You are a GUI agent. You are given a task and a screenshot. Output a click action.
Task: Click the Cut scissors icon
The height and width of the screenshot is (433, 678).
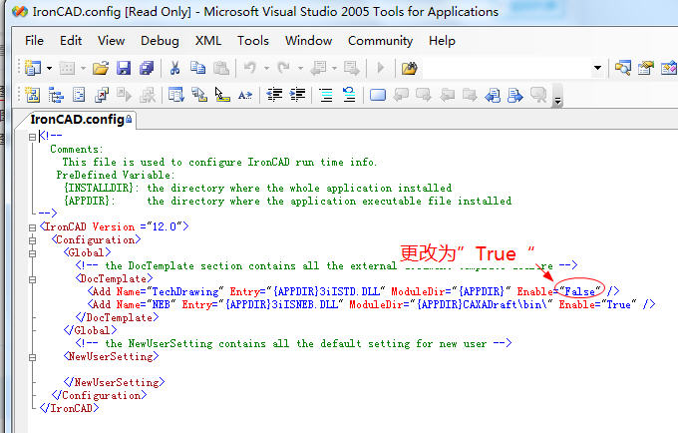175,68
